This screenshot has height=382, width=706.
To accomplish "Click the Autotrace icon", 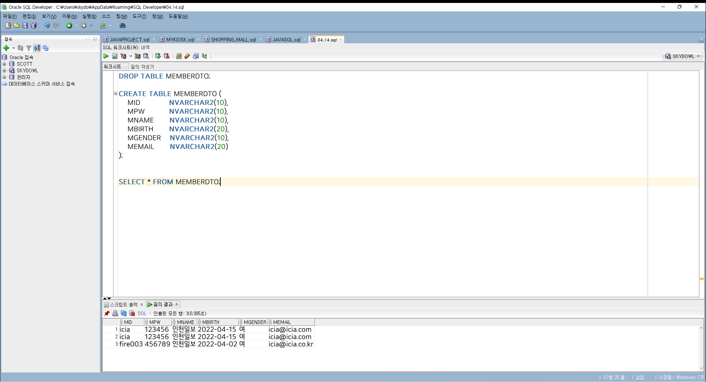I will tap(137, 56).
